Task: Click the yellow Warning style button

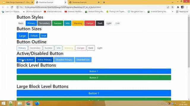Action: 78,23
